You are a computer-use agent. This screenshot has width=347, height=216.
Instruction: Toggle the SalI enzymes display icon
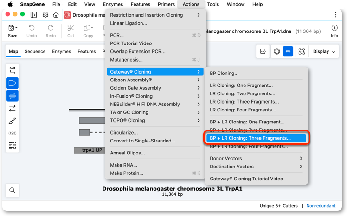click(13, 70)
